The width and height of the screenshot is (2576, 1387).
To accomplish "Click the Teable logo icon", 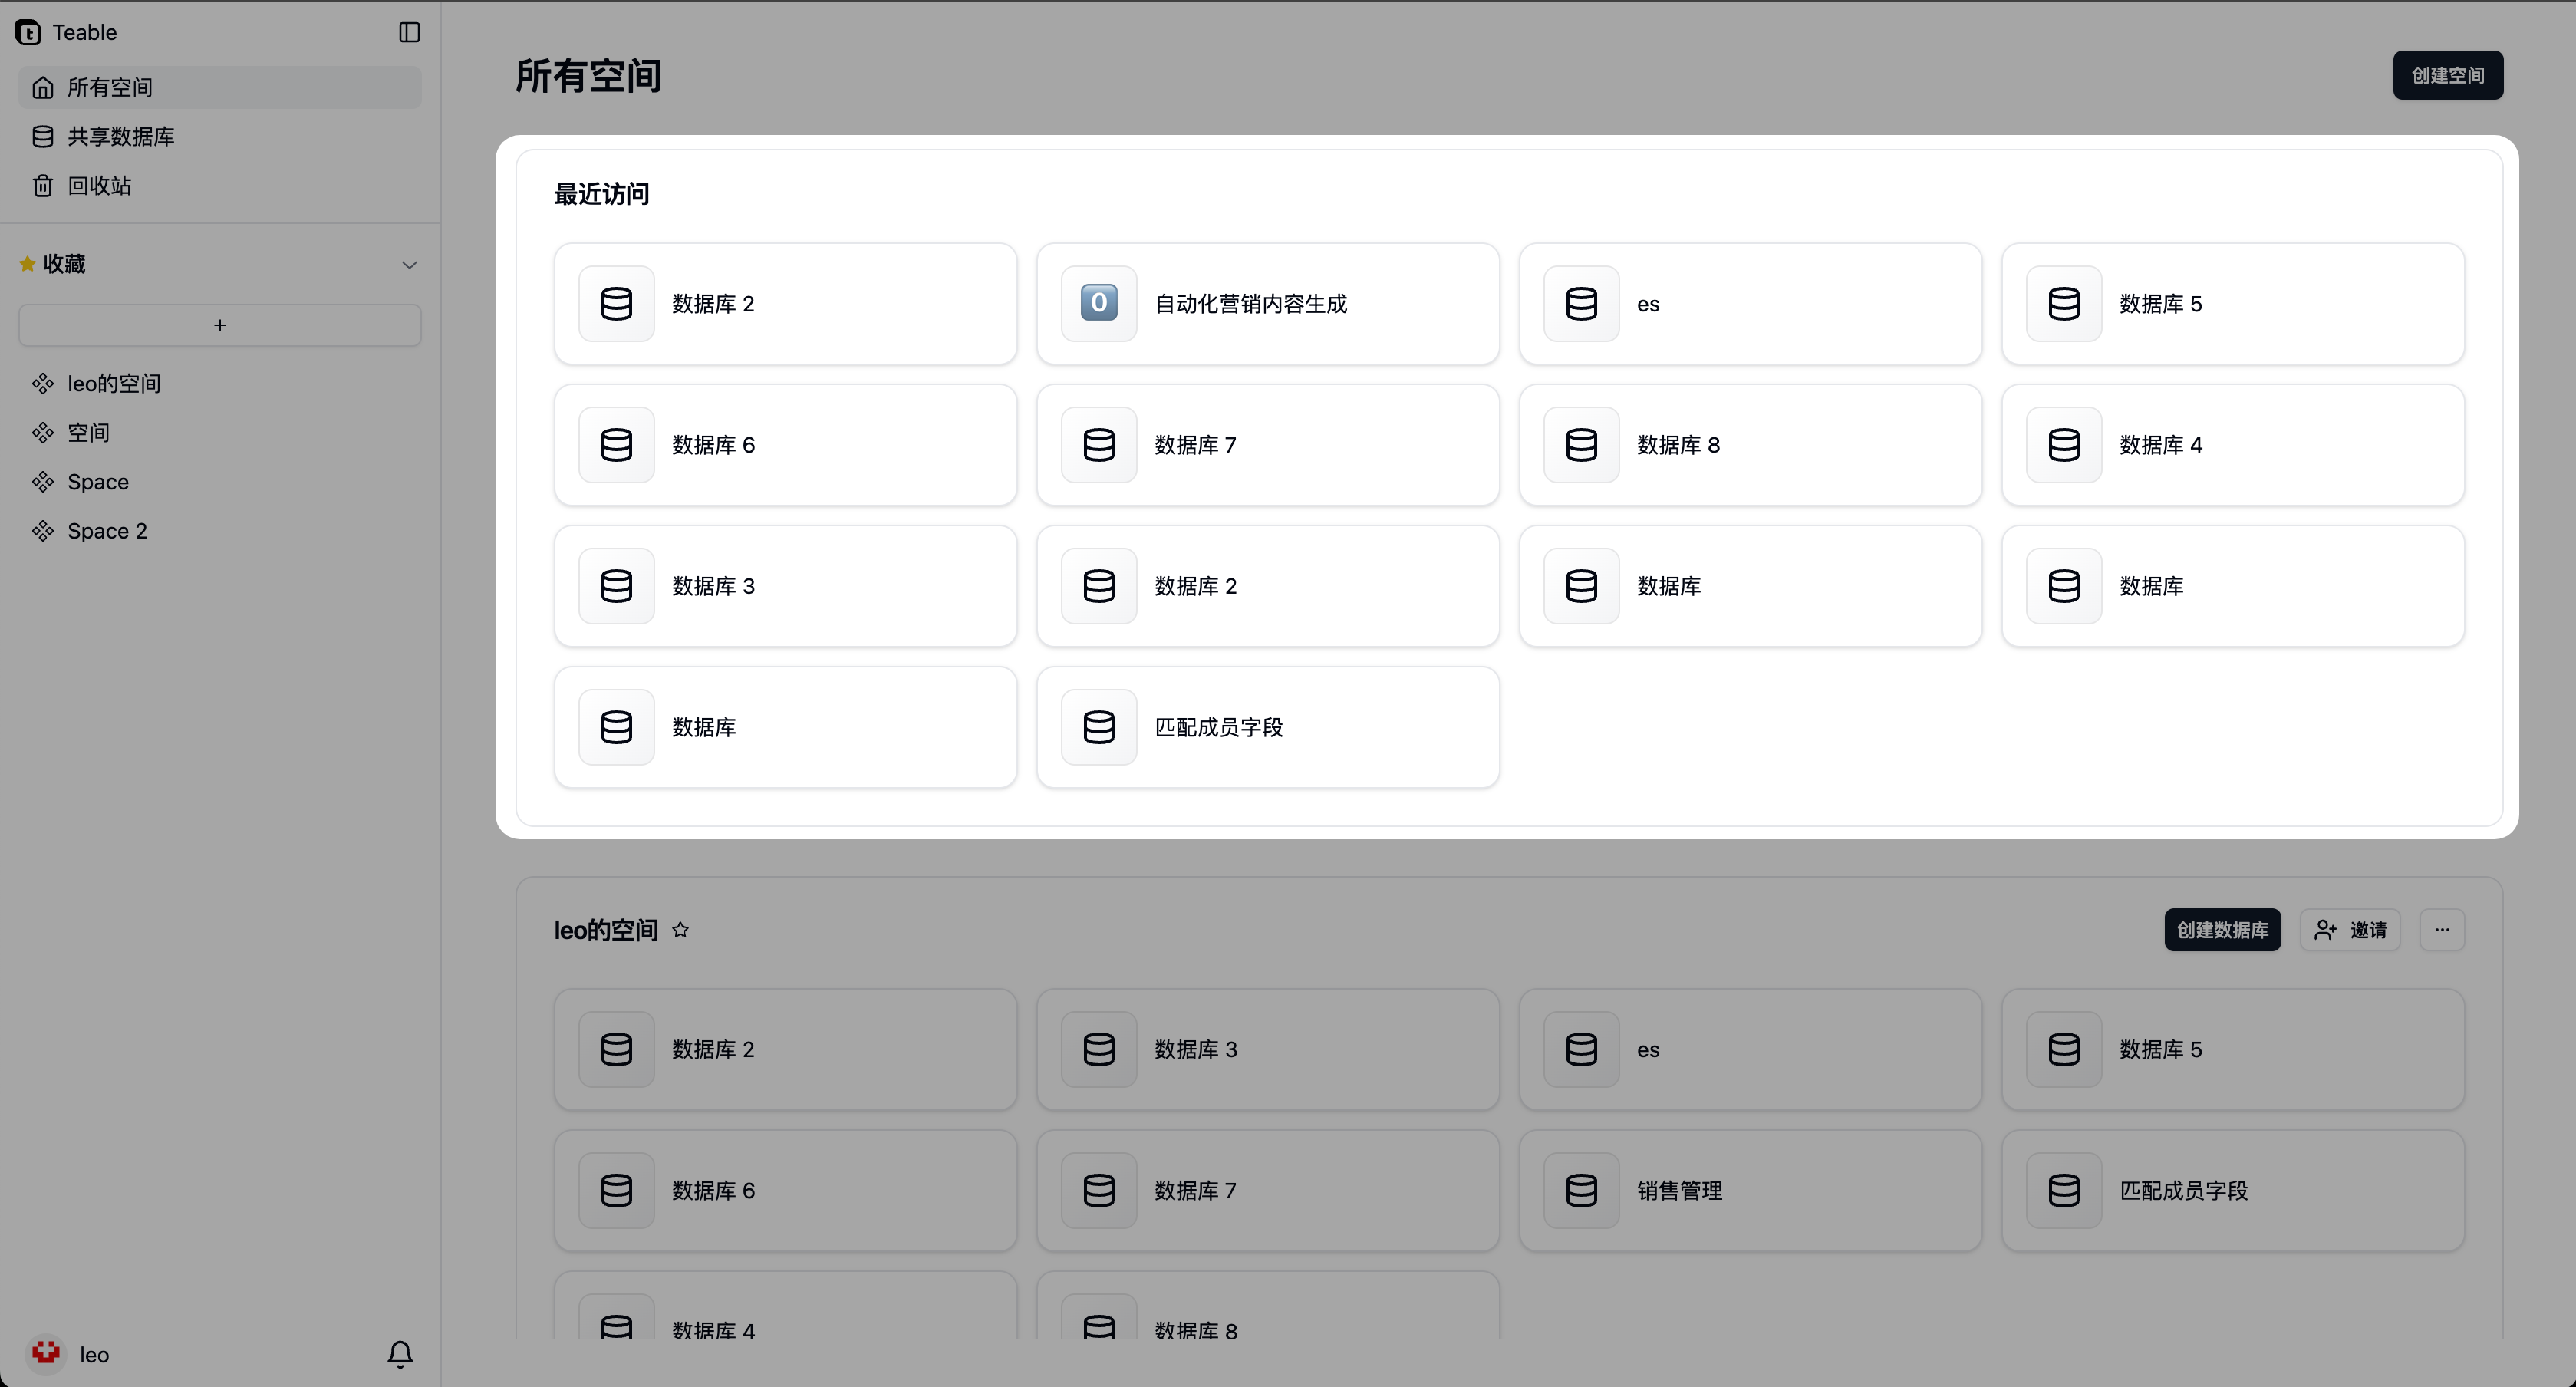I will coord(28,32).
